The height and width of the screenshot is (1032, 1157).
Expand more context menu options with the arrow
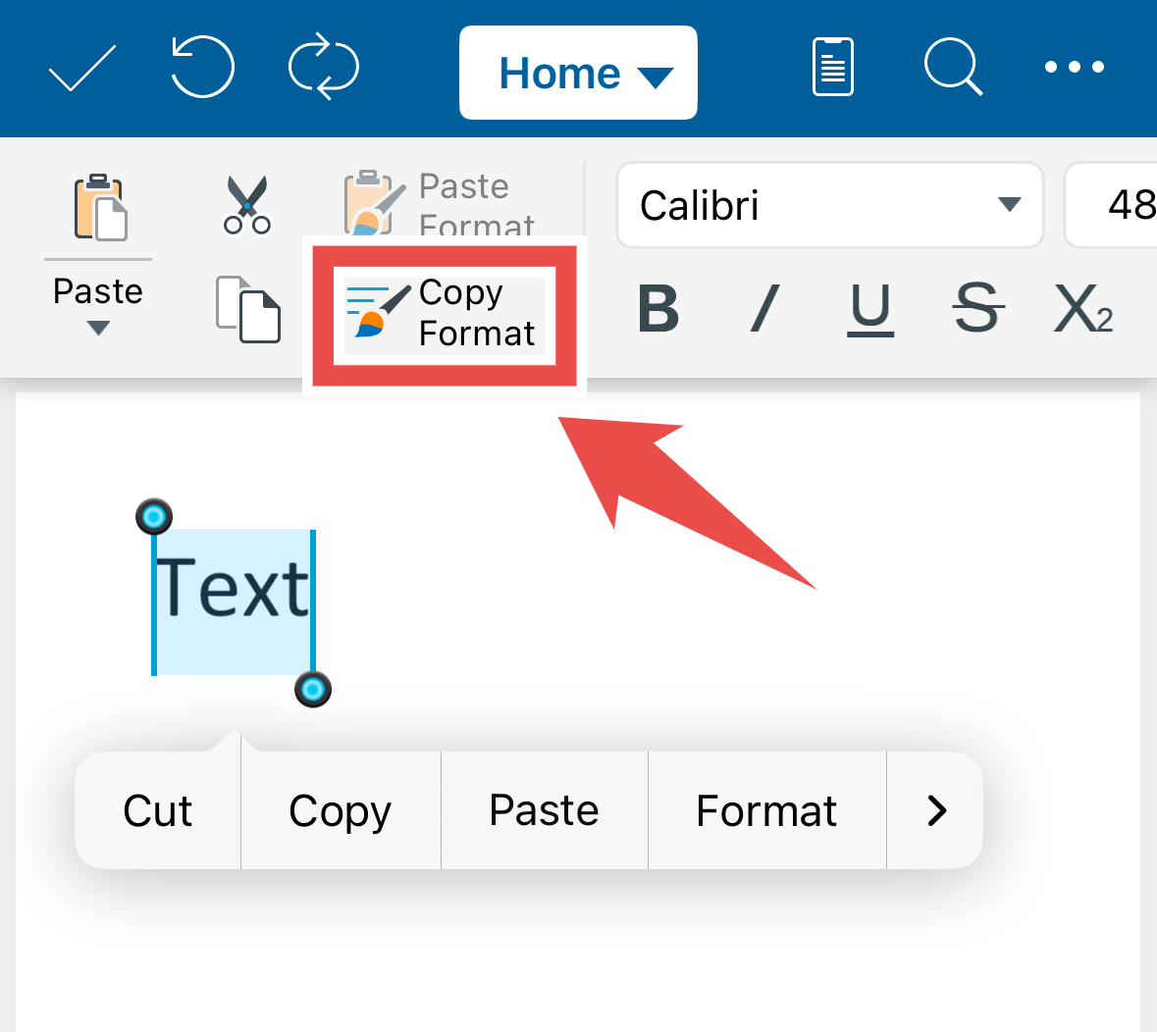click(x=934, y=810)
